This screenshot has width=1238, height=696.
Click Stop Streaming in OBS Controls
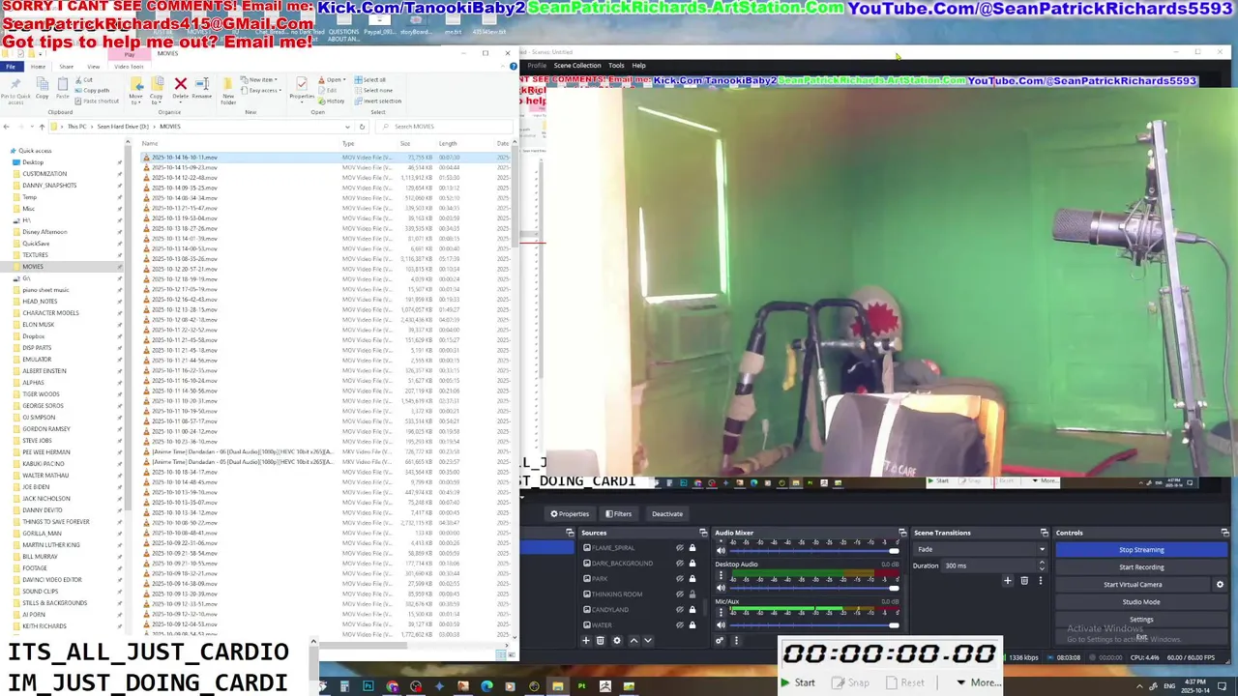click(1141, 549)
